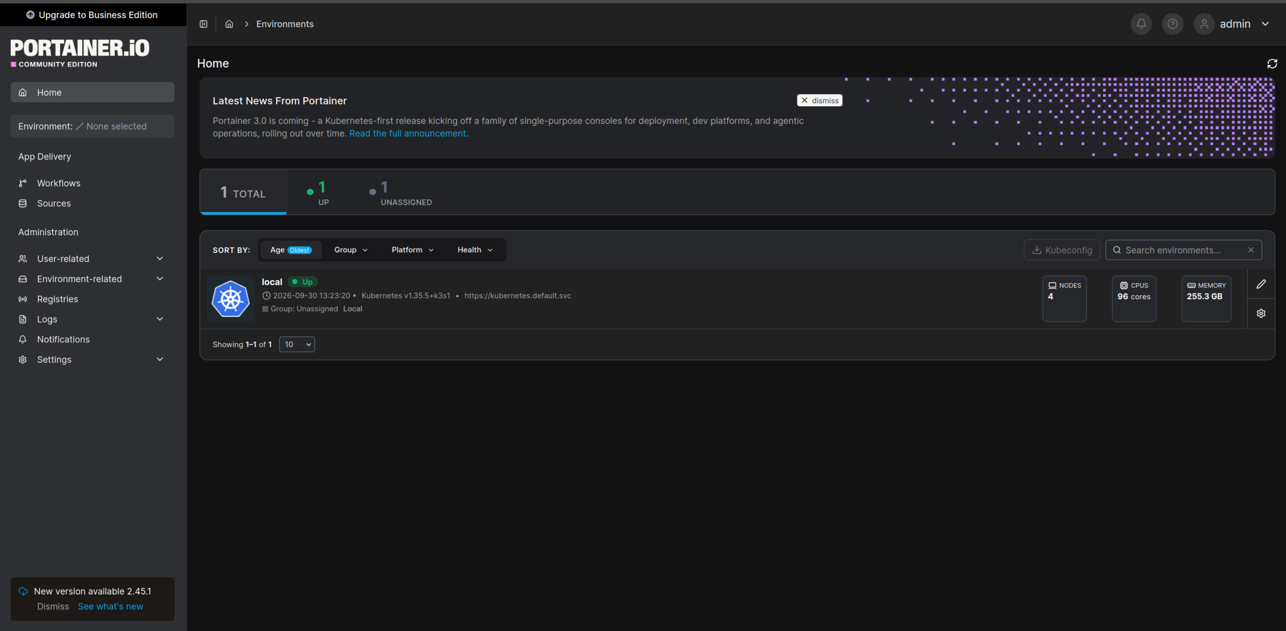Click the home breadcrumb icon
Screen dimensions: 1286x631
coord(229,24)
